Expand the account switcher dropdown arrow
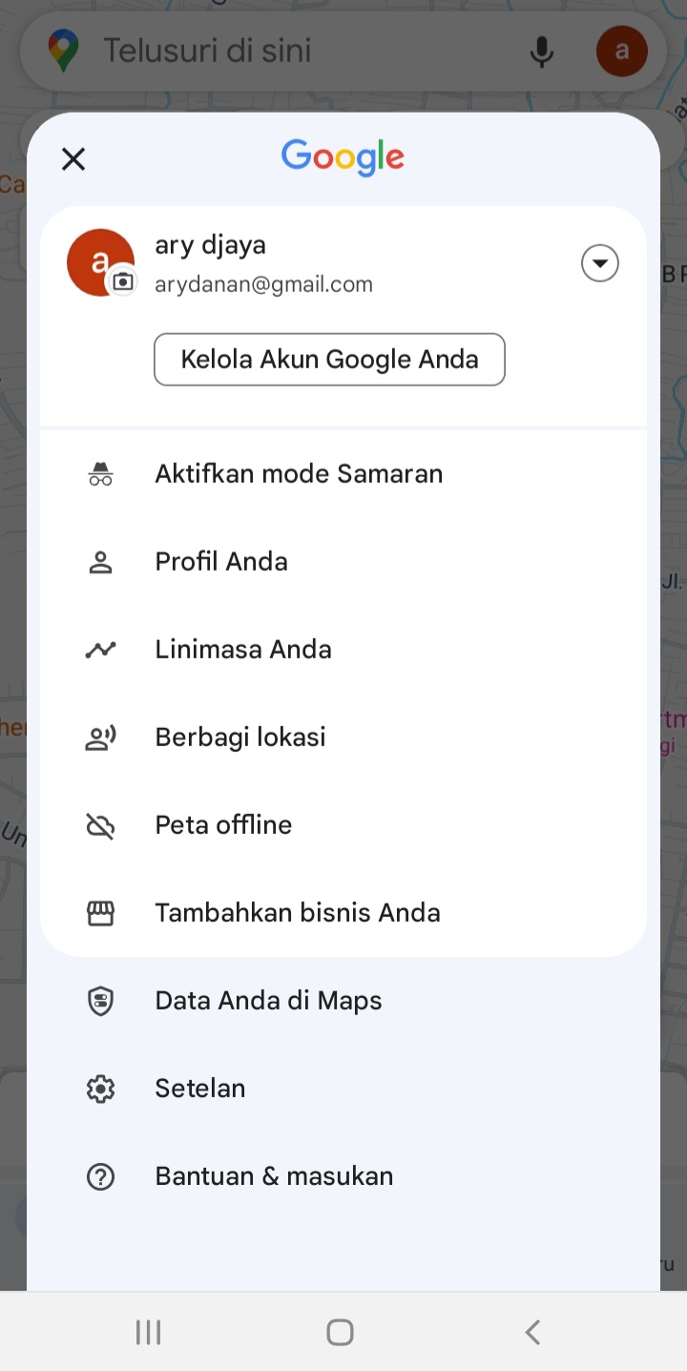687x1371 pixels. [600, 263]
